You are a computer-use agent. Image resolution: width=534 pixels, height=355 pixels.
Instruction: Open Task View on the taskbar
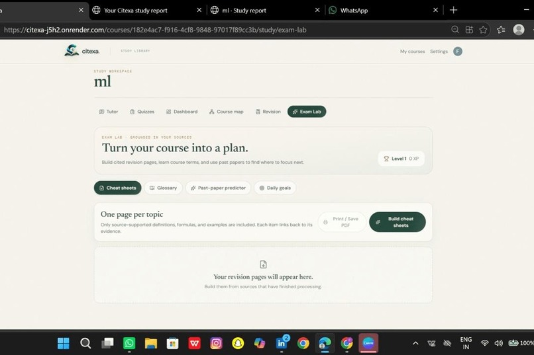(x=107, y=343)
